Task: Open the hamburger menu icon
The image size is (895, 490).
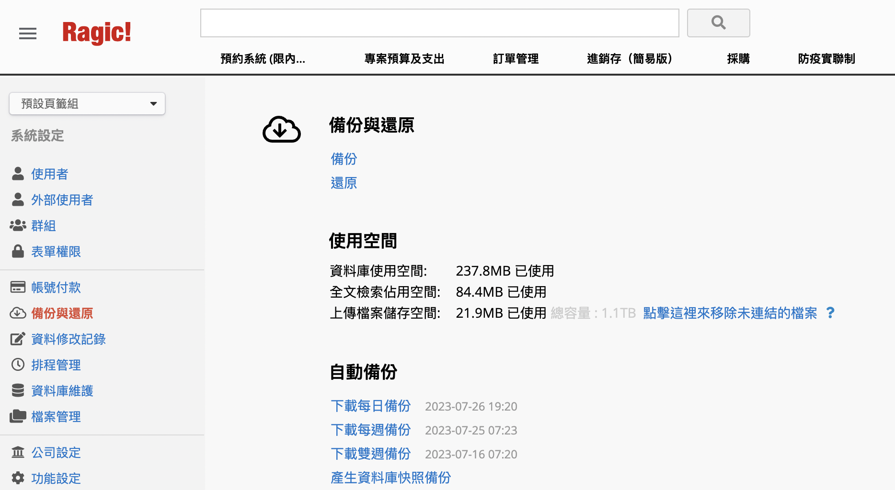Action: pyautogui.click(x=28, y=33)
